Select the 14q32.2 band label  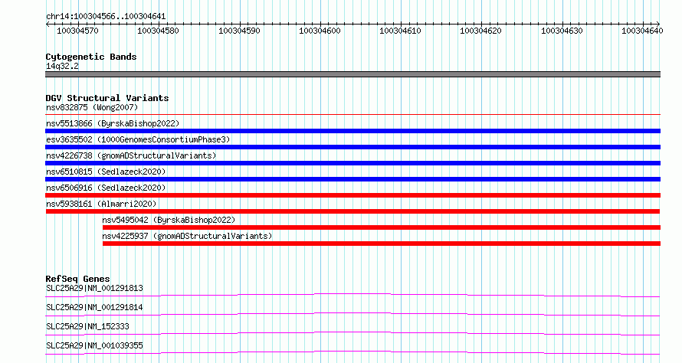tap(62, 66)
